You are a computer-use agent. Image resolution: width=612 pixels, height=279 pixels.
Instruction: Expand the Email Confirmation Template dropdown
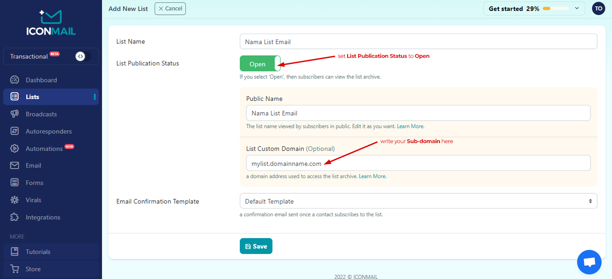[x=418, y=201]
